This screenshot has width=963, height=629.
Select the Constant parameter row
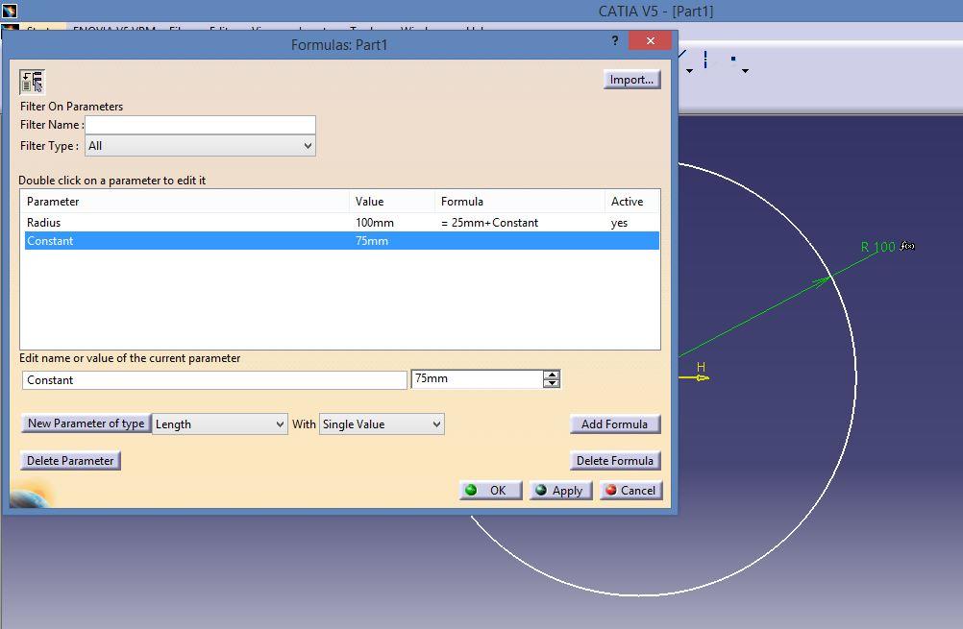point(341,241)
